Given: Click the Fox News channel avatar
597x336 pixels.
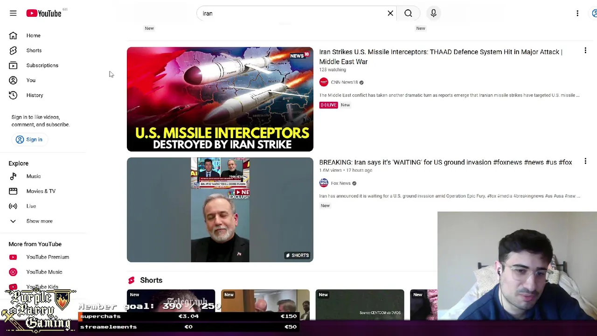Looking at the screenshot, I should 324,183.
